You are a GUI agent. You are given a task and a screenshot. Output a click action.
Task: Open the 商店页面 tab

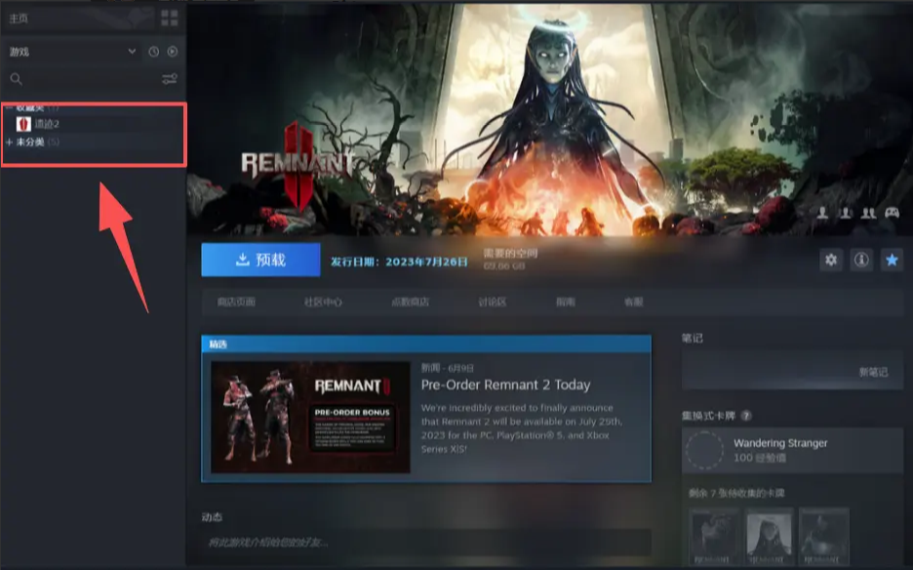235,303
